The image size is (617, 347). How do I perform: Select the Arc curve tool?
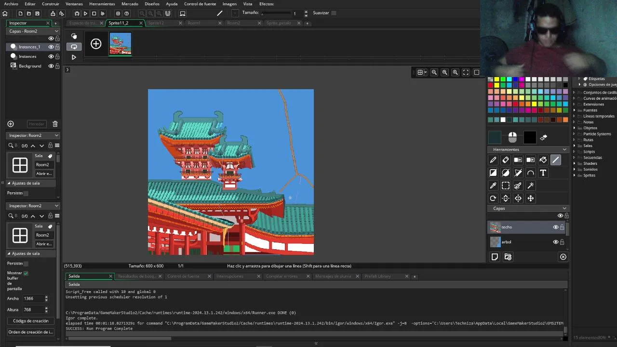click(531, 173)
